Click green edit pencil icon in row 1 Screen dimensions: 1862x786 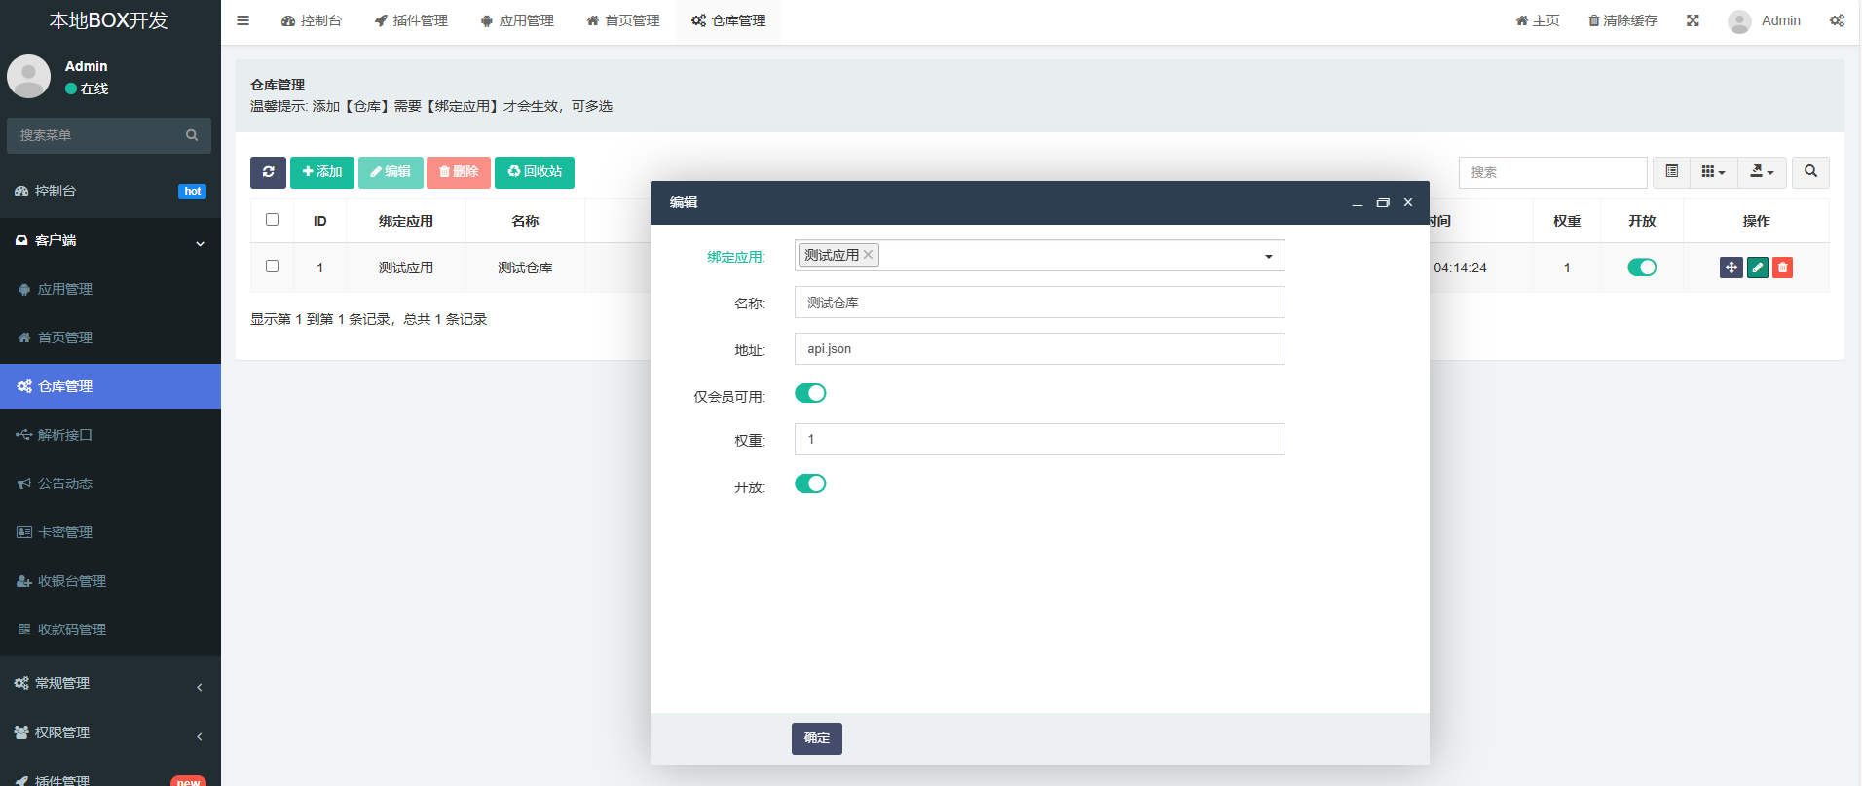(x=1758, y=268)
